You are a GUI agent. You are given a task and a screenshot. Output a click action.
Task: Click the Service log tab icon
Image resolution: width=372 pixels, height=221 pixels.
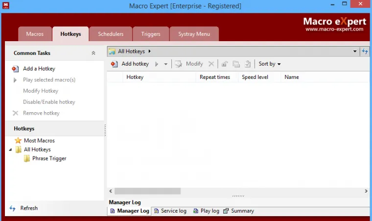157,211
